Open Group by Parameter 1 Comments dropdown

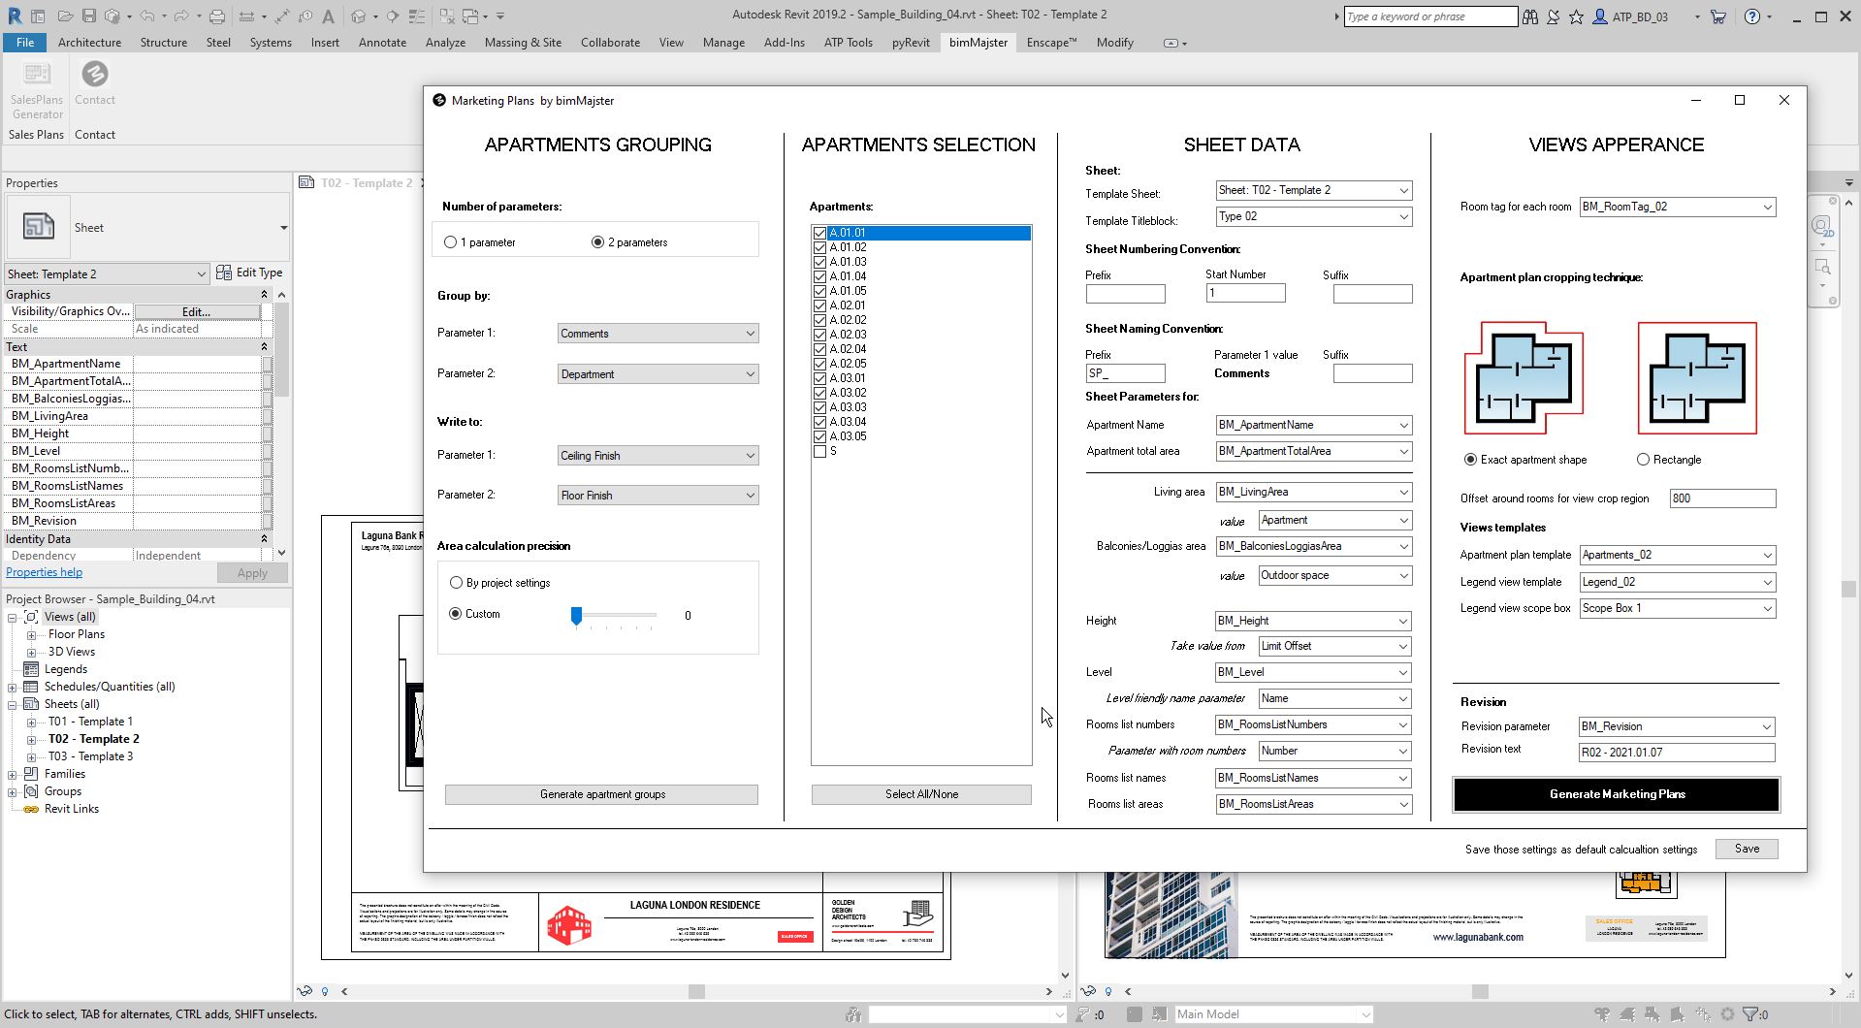coord(657,334)
